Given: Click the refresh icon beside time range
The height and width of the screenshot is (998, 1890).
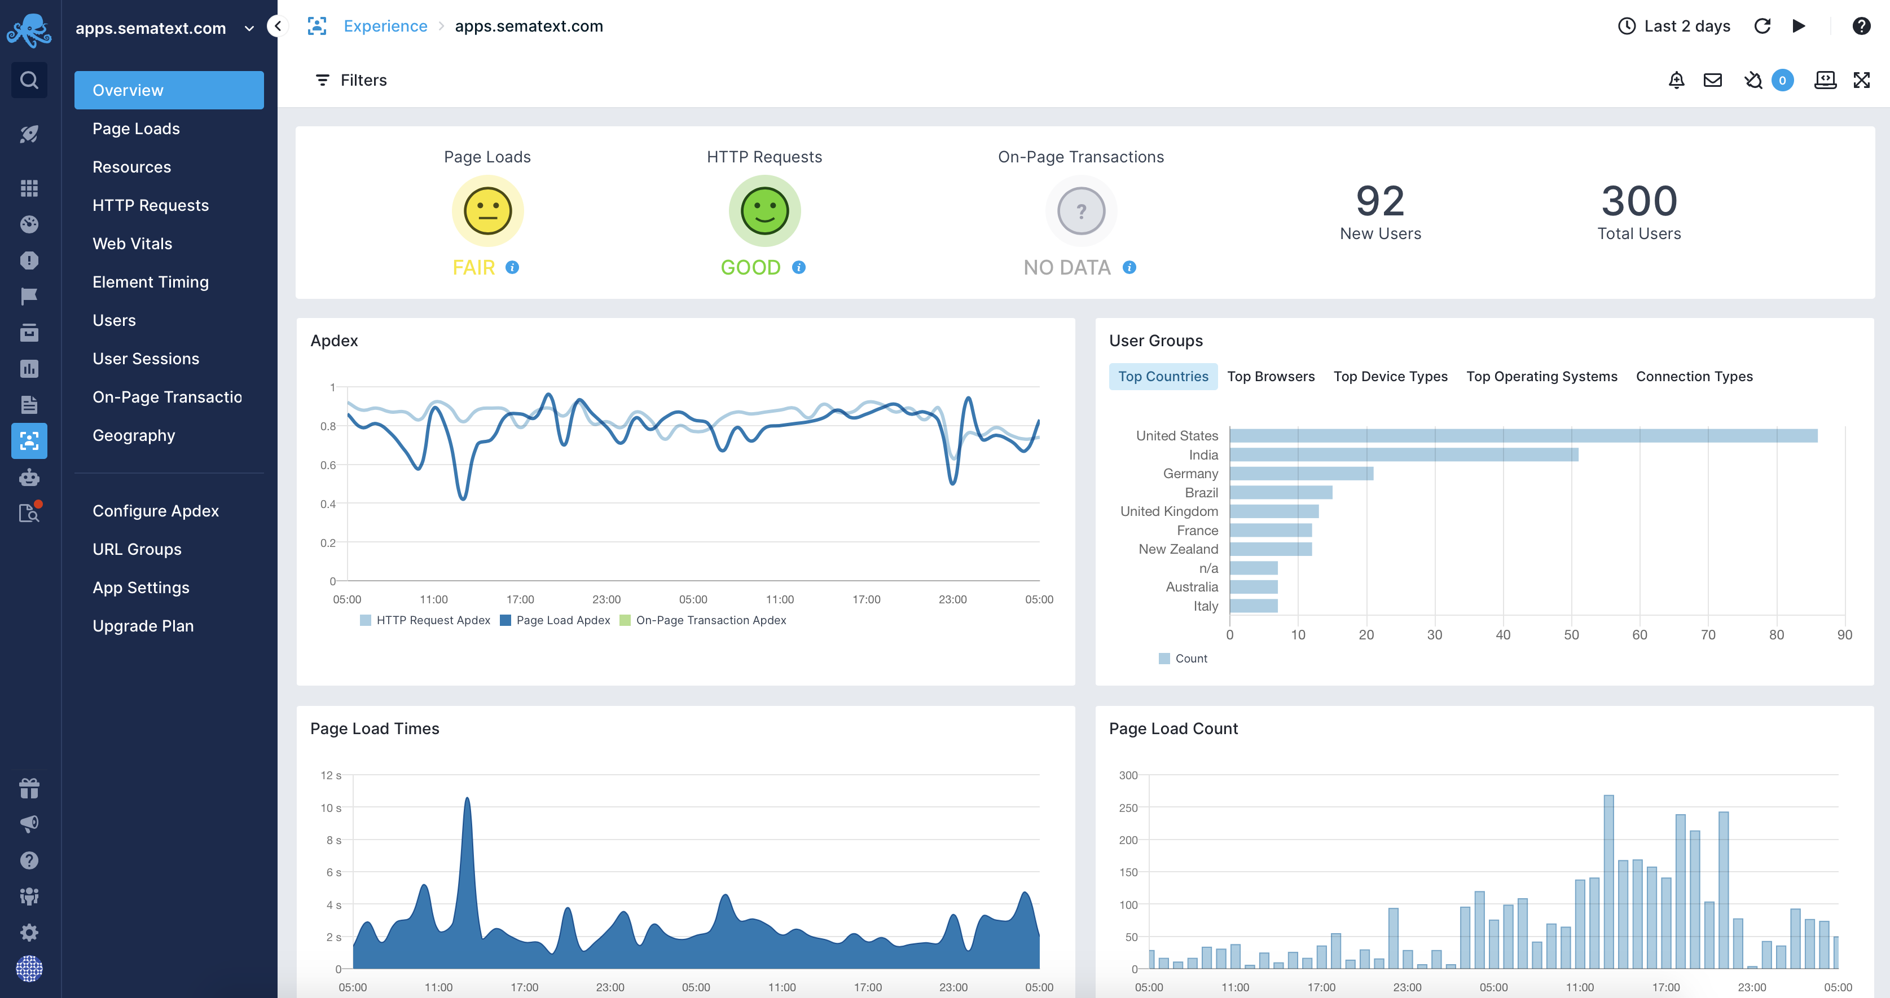Looking at the screenshot, I should (1761, 27).
